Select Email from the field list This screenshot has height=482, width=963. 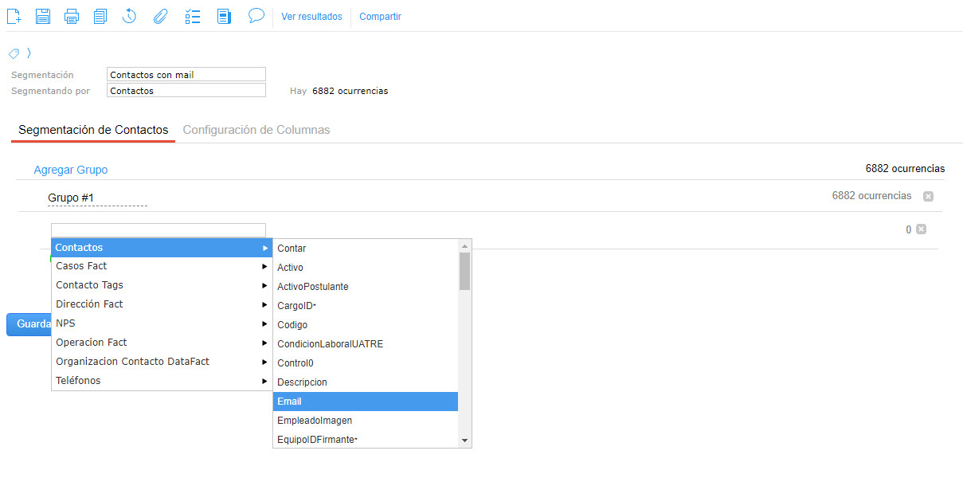pyautogui.click(x=365, y=402)
